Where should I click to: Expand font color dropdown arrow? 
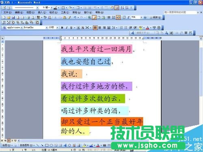click(151, 28)
